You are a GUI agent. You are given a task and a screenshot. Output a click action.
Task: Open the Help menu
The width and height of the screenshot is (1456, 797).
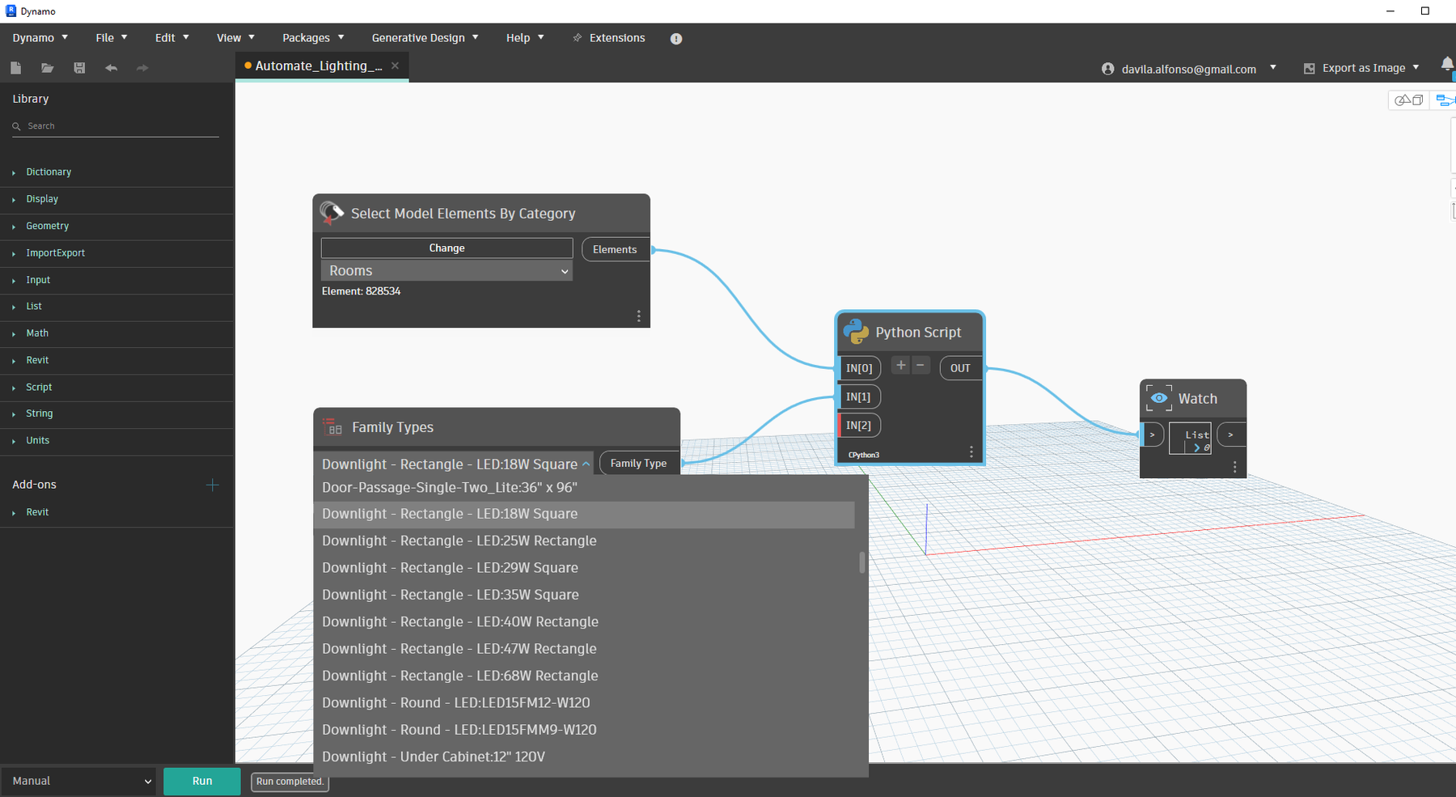coord(525,38)
